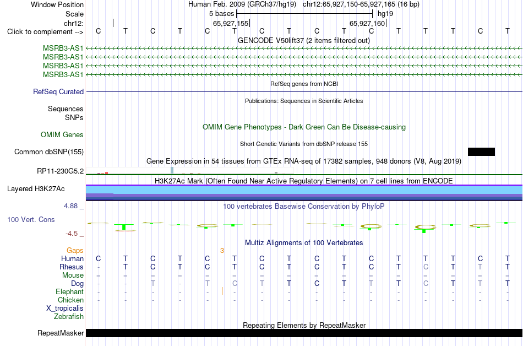The width and height of the screenshot is (523, 346).
Task: Open GENCODE V50lift37 track title
Action: pos(304,40)
